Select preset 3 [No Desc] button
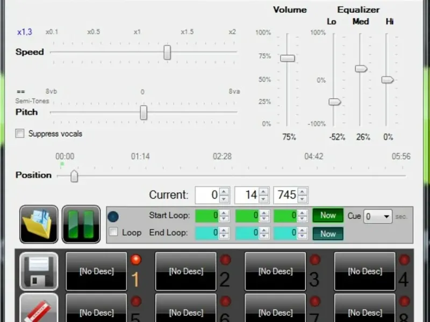Image resolution: width=430 pixels, height=322 pixels. pos(275,271)
